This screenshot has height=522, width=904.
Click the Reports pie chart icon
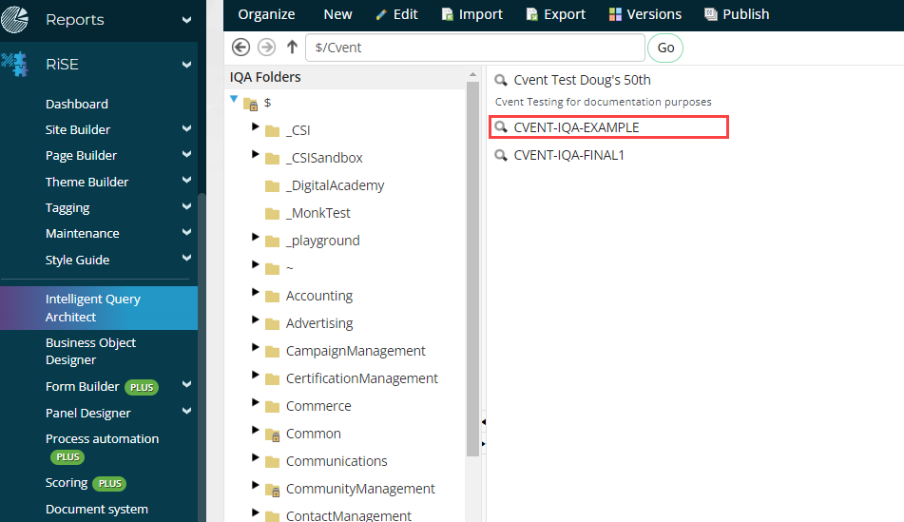(15, 19)
